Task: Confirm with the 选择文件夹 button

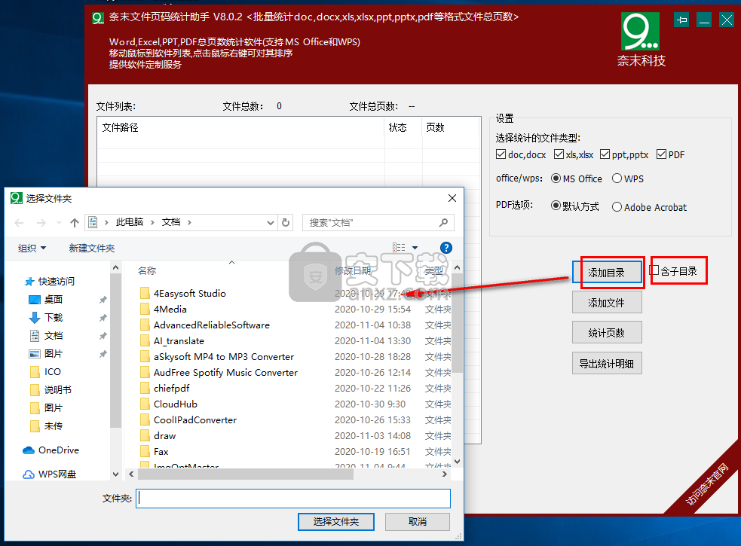Action: click(x=336, y=522)
